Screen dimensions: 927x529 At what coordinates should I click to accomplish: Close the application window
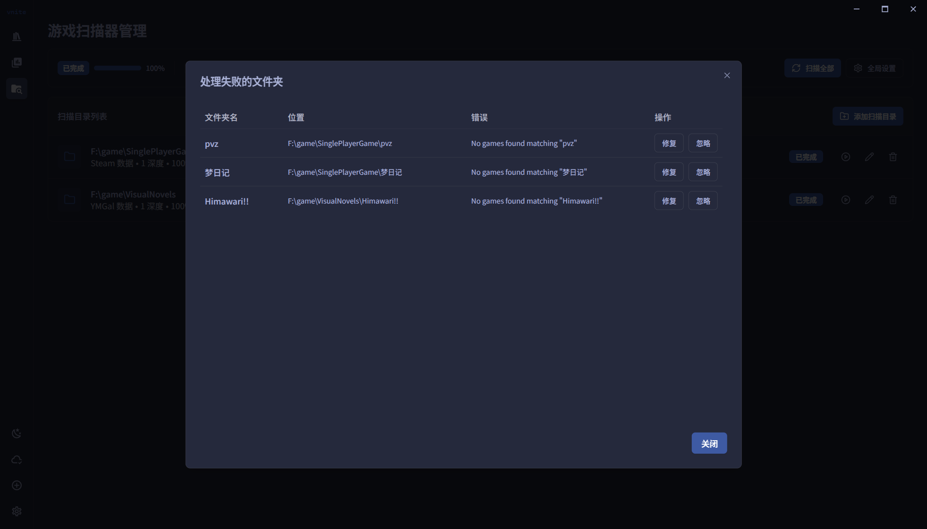[913, 9]
